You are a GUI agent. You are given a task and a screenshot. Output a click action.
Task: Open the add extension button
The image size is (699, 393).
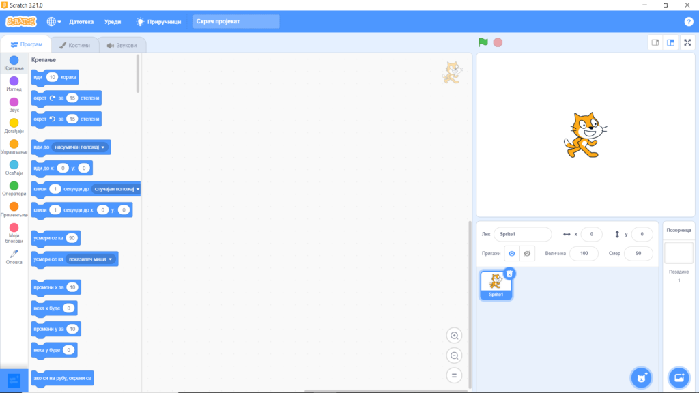point(14,381)
